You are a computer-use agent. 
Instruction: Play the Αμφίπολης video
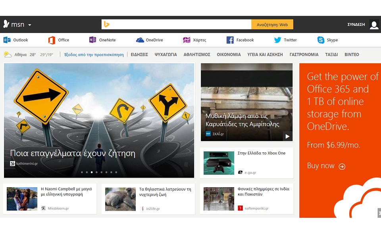pos(287,136)
